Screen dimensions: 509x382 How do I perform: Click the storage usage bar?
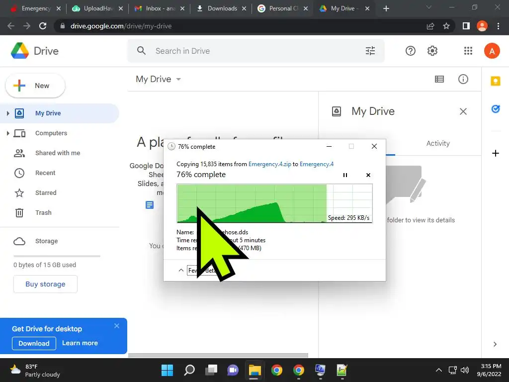[x=57, y=256]
